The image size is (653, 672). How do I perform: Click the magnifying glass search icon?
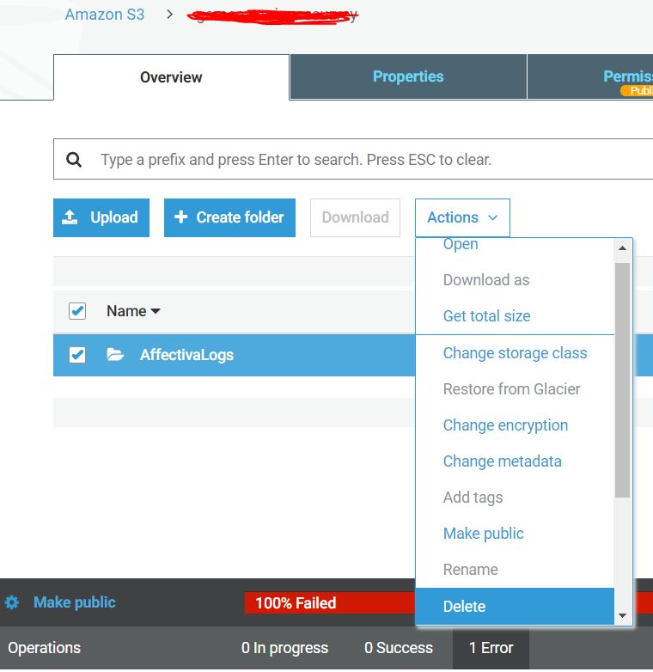pos(75,160)
